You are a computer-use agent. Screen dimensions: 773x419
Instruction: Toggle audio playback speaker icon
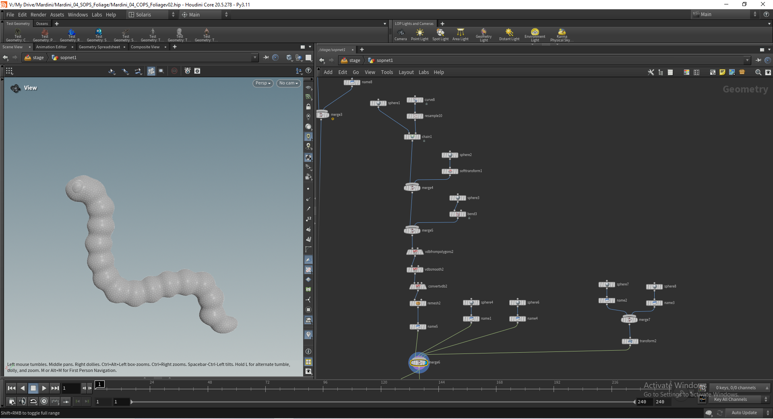tap(23, 401)
